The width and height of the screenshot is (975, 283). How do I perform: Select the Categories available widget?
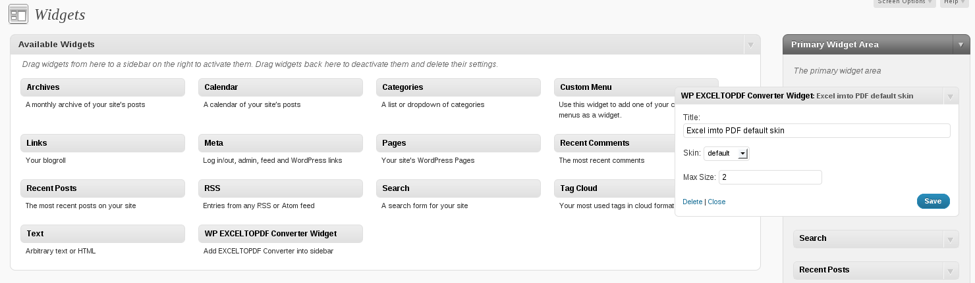459,87
